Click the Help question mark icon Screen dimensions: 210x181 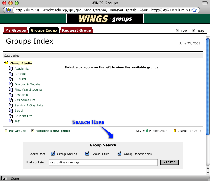[x=193, y=31]
